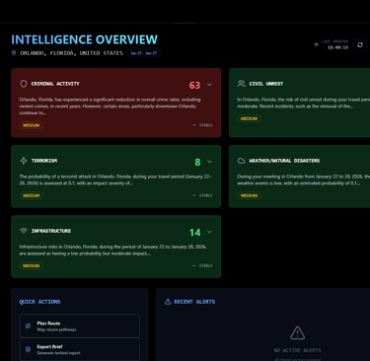Open the Export Brief quick action

click(x=80, y=349)
